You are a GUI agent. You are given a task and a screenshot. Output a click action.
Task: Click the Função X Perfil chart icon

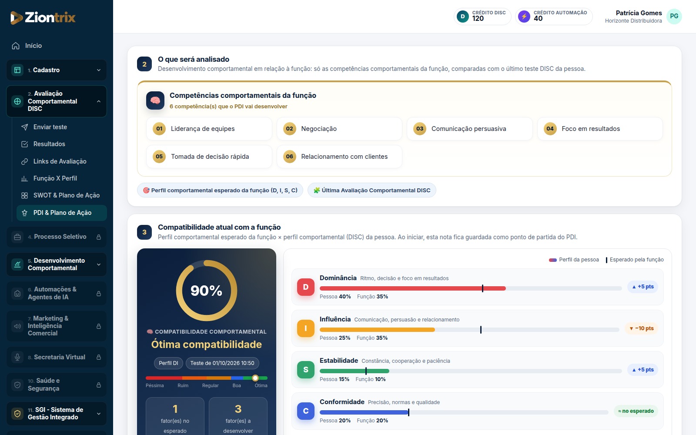pos(25,178)
